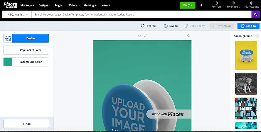
Task: Click the + Add button
Action: tap(26, 124)
